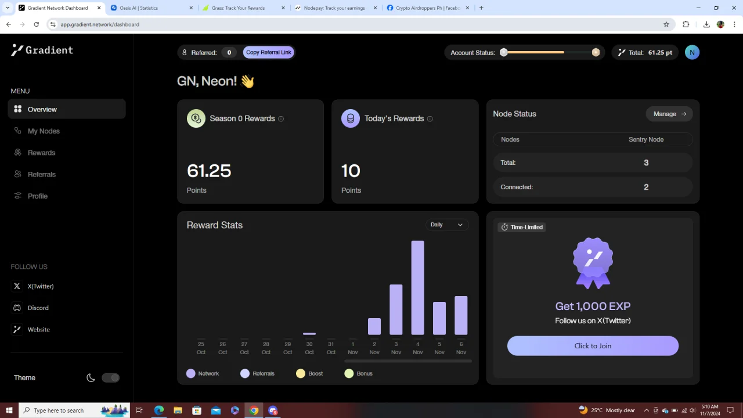This screenshot has width=743, height=418.
Task: Toggle the Bonus legend swatch
Action: click(349, 373)
